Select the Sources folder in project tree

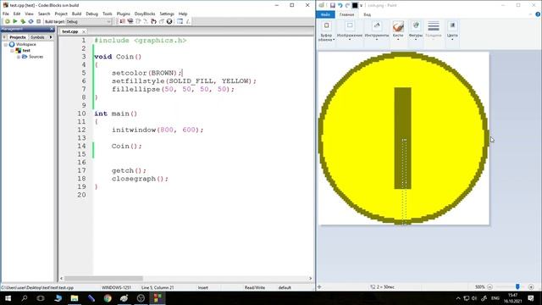pyautogui.click(x=36, y=57)
